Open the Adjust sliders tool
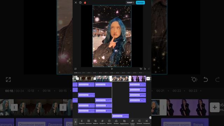The width and height of the screenshot is (224, 126). pos(103,122)
